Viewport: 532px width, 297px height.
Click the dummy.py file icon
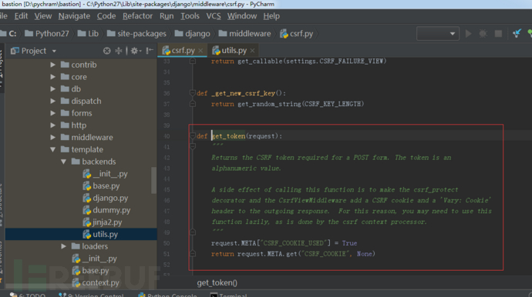(87, 210)
